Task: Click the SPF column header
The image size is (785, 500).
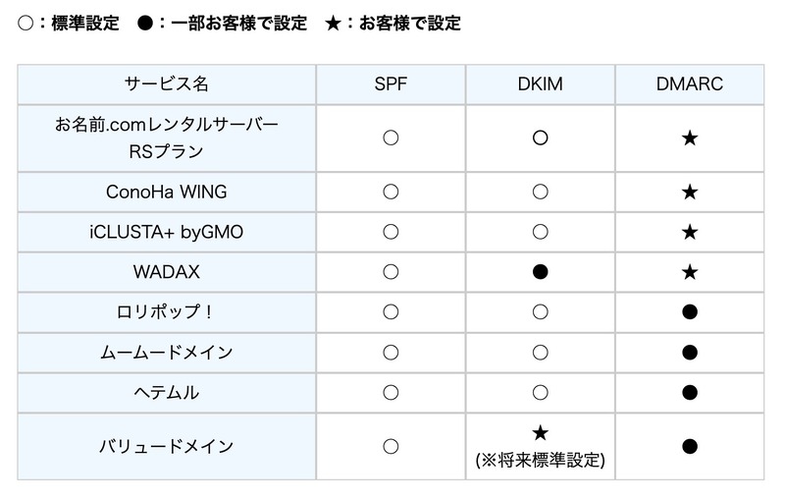Action: 391,84
